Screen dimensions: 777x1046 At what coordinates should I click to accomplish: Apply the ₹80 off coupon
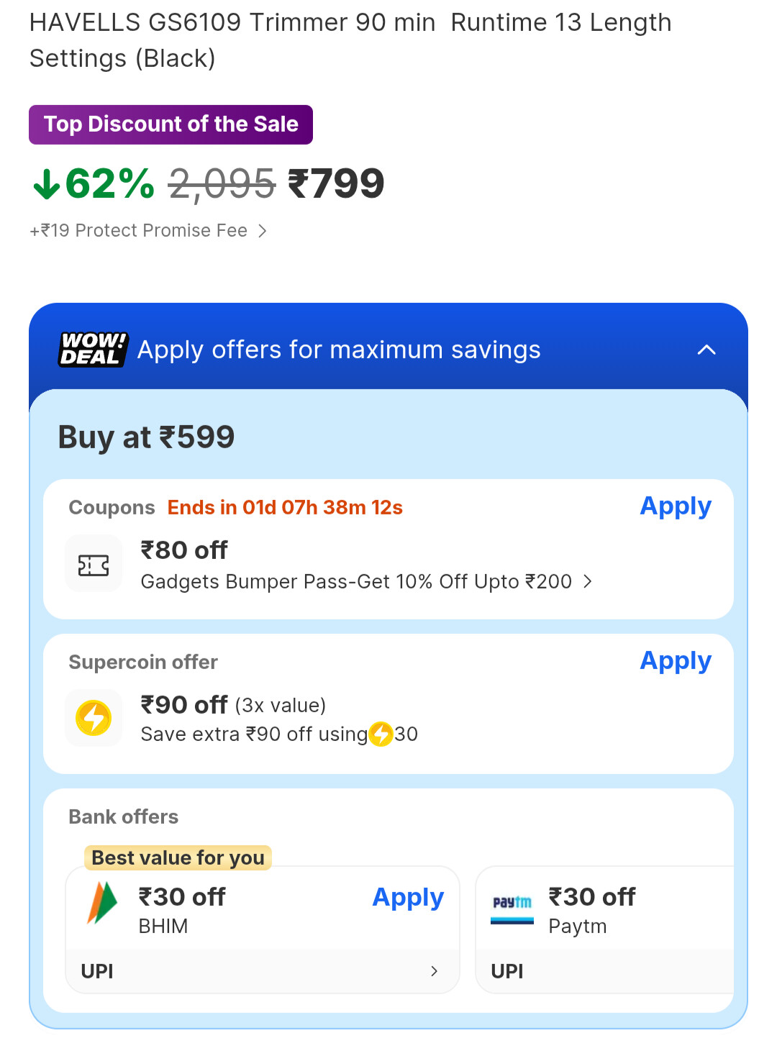[675, 506]
